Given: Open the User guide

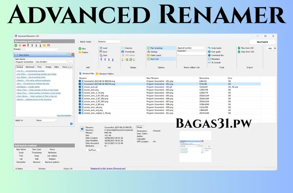Looking at the screenshot, I should (214, 52).
